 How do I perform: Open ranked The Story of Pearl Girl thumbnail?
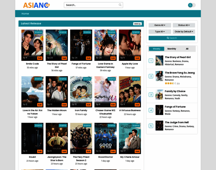coord(159,61)
